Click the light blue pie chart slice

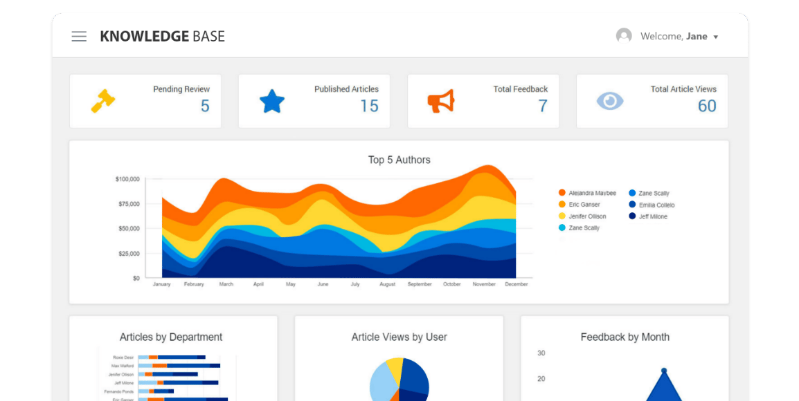point(382,384)
